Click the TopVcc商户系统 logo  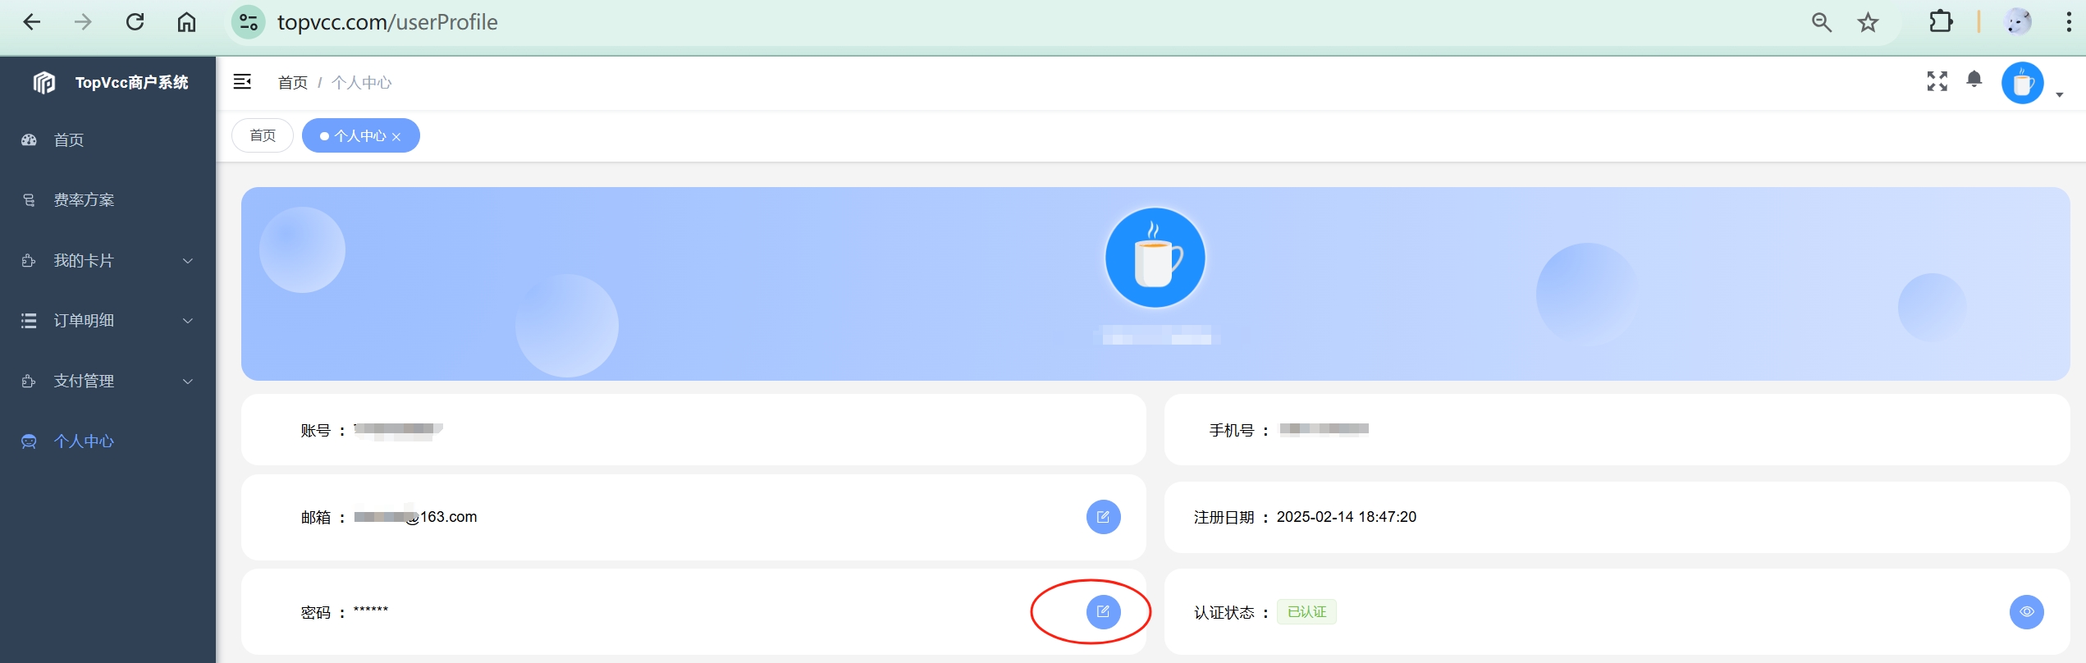point(110,82)
